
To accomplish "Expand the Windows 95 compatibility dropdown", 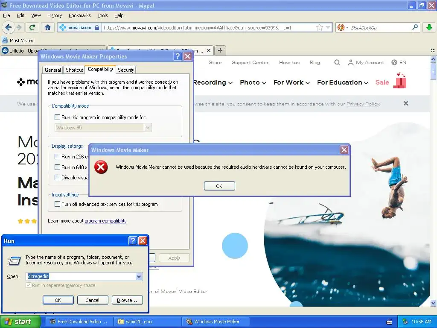I will (148, 127).
